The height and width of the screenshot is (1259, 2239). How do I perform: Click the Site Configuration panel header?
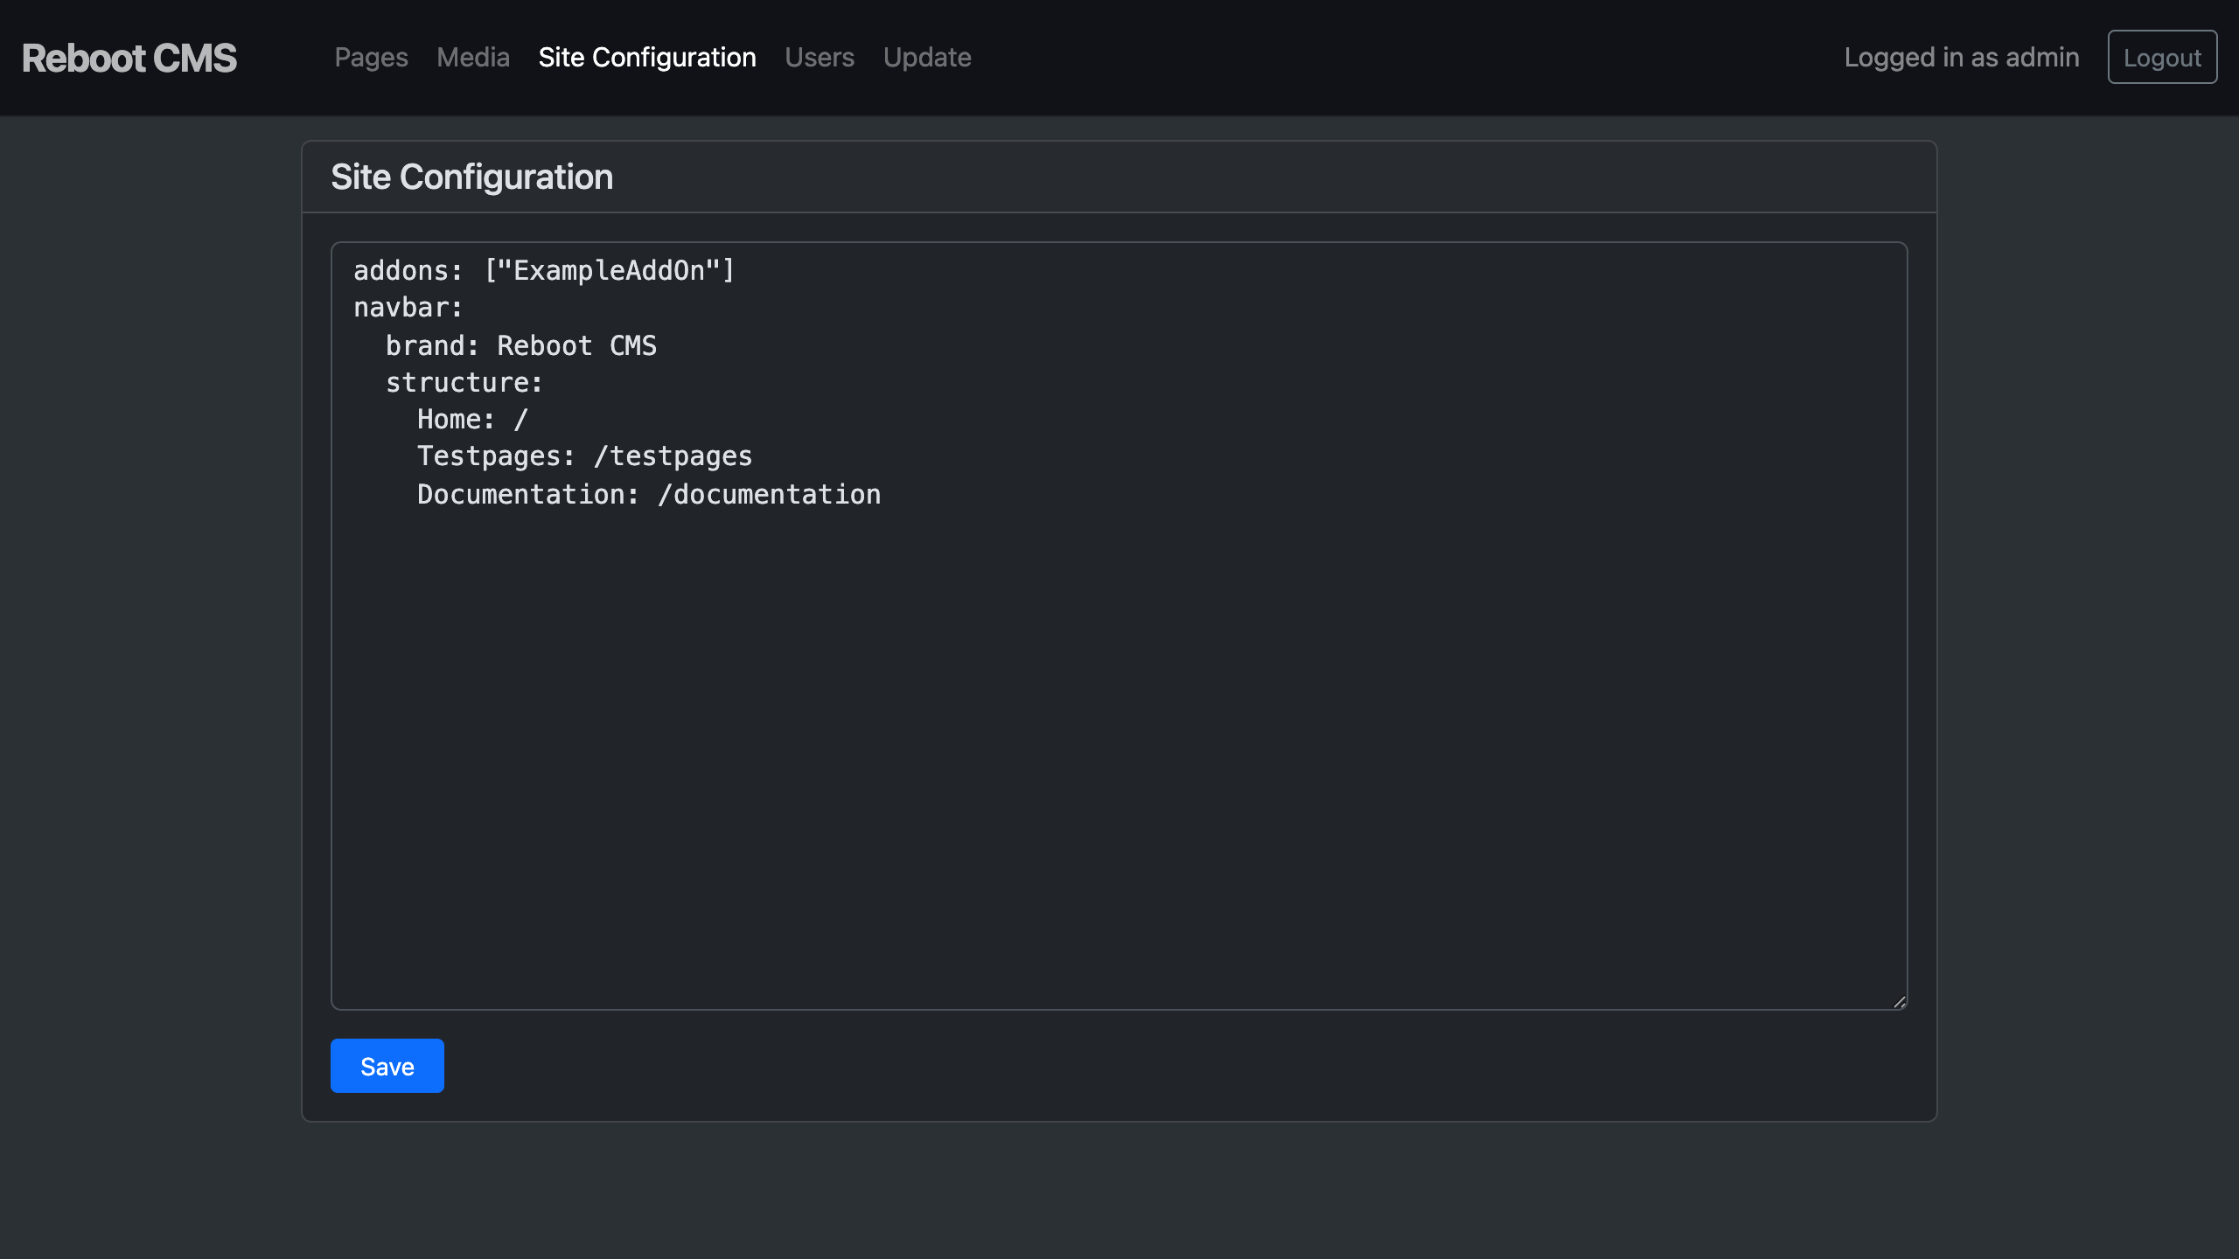[471, 177]
